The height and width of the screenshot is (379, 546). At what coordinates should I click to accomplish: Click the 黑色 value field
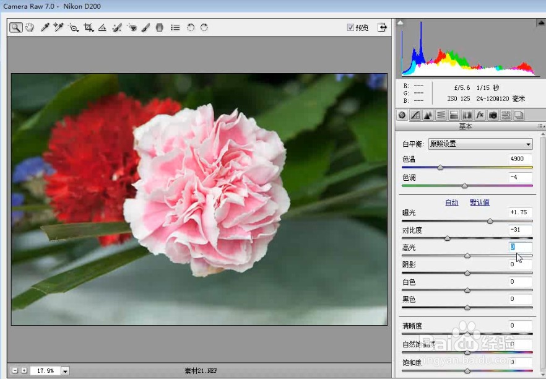[x=520, y=299]
